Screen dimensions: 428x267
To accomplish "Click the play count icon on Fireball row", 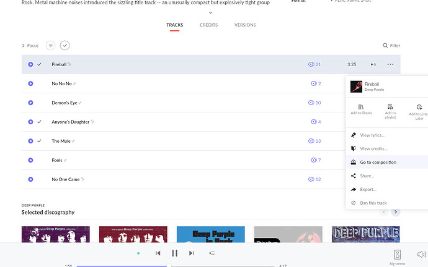I will pyautogui.click(x=373, y=64).
